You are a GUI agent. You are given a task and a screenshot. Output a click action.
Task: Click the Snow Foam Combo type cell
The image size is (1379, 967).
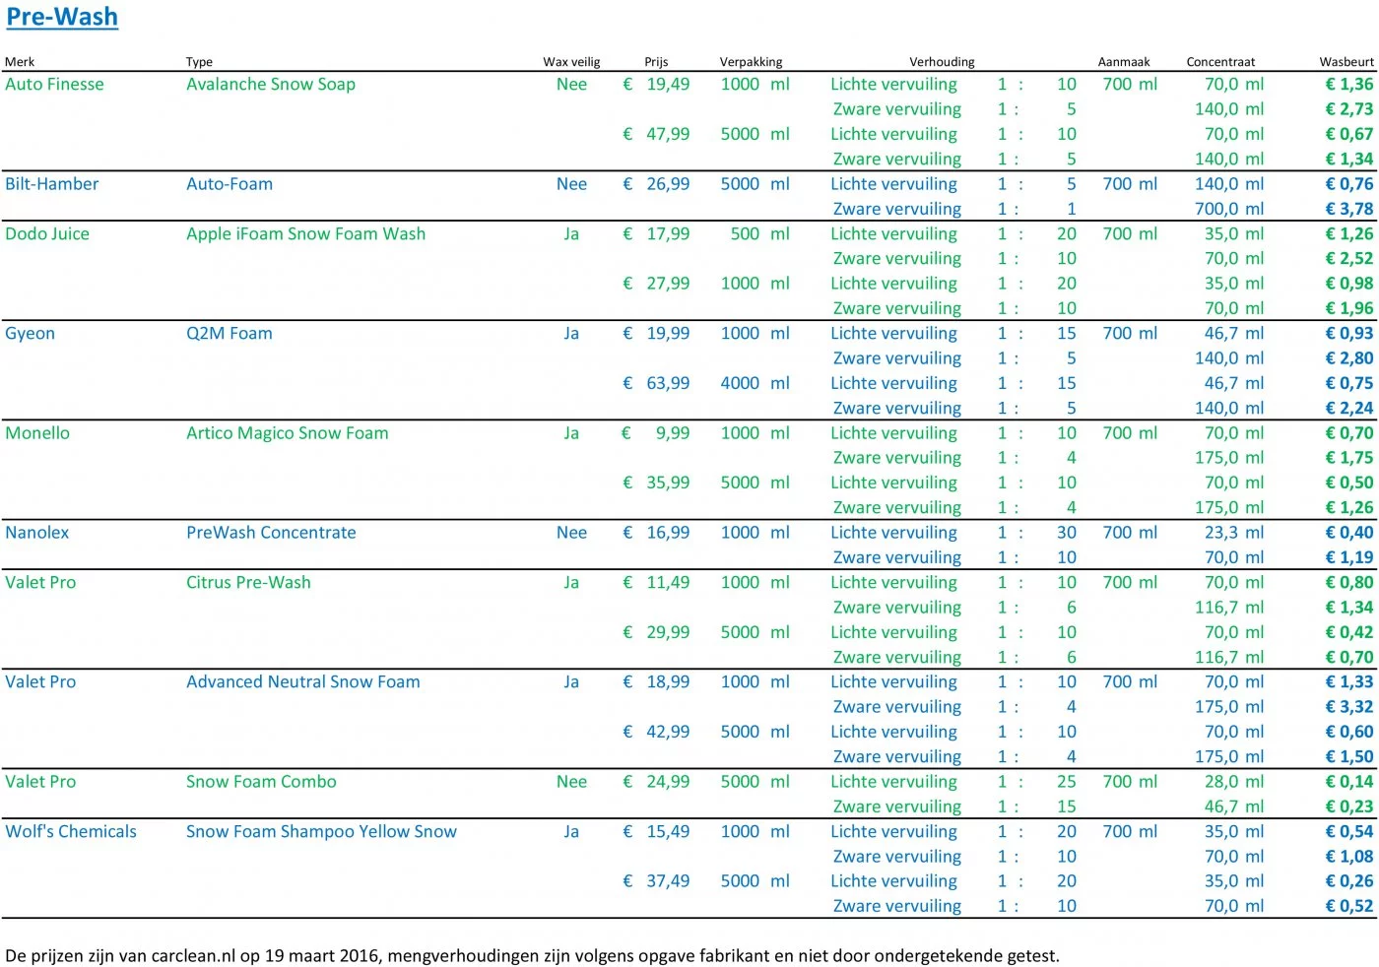(261, 781)
